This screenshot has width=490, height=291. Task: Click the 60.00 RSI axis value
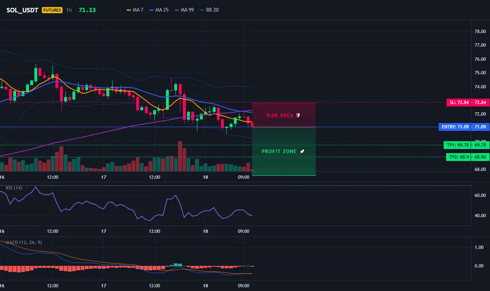pyautogui.click(x=480, y=195)
